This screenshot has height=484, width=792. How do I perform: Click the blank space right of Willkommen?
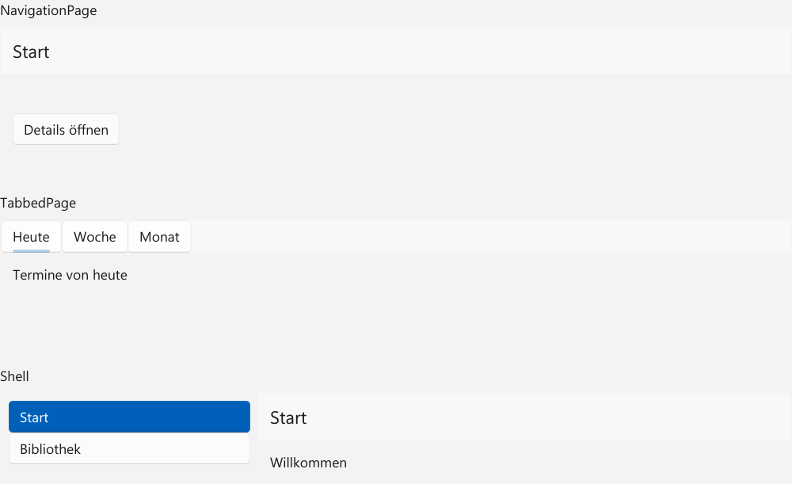click(569, 463)
